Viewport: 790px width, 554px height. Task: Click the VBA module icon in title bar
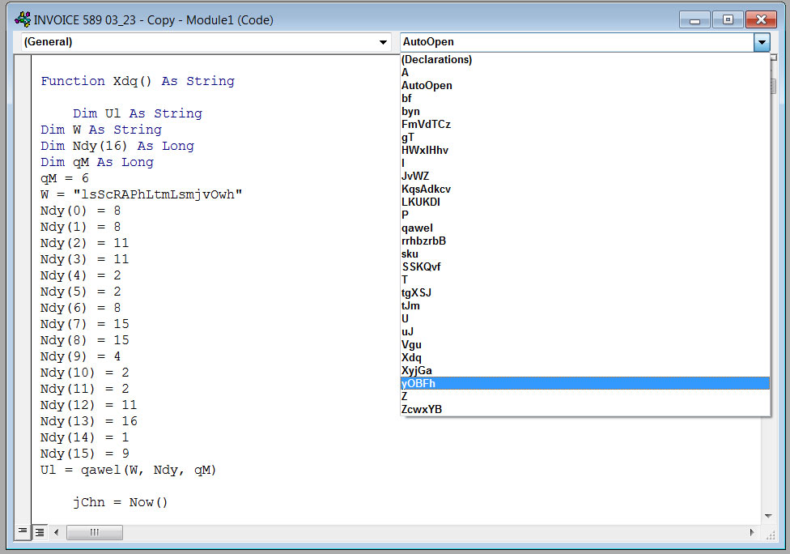tap(23, 19)
